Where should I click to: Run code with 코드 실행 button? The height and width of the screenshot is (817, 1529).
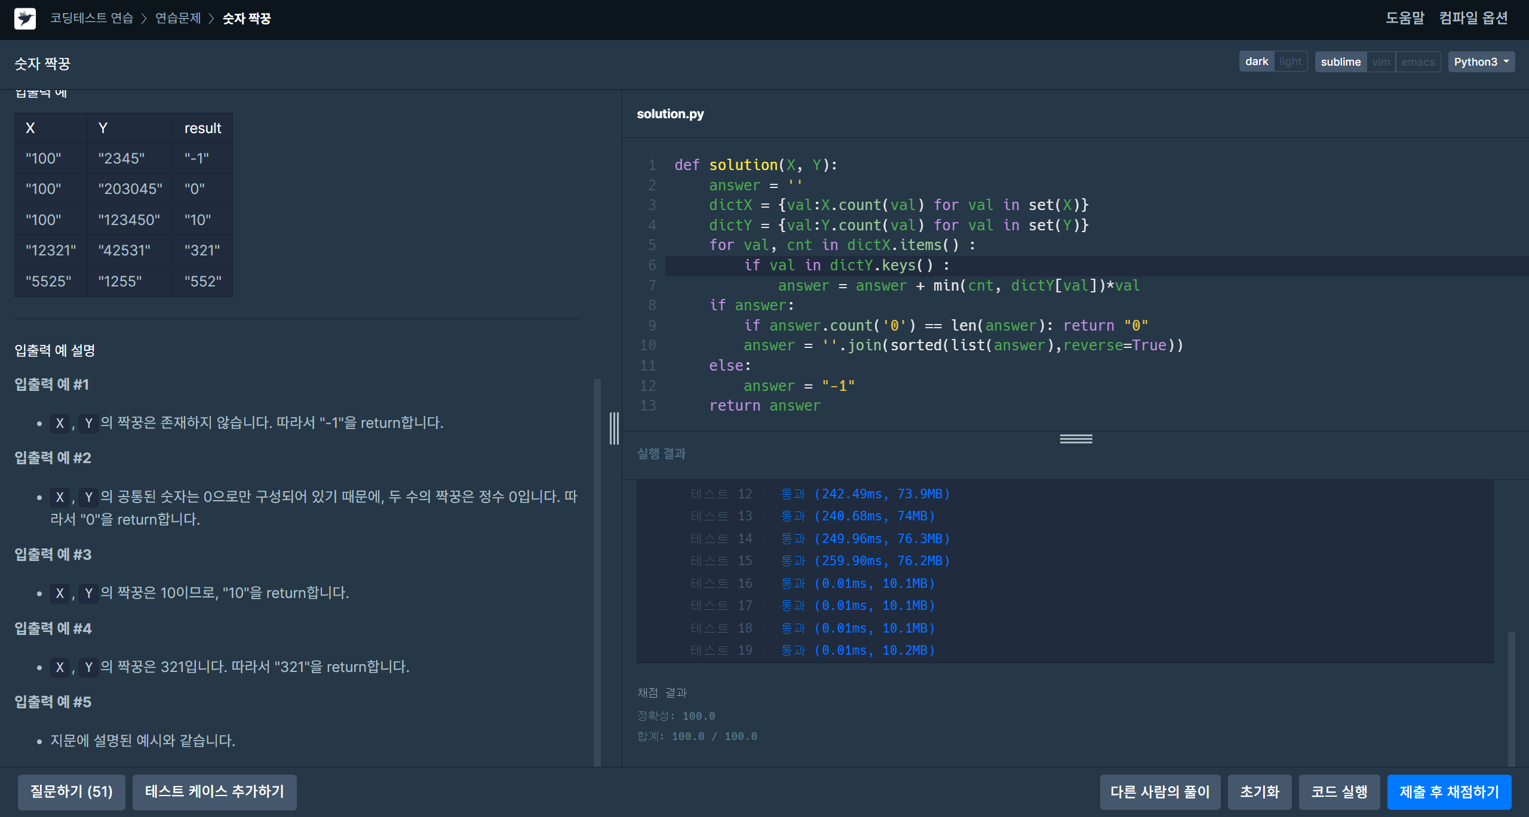[x=1339, y=791]
